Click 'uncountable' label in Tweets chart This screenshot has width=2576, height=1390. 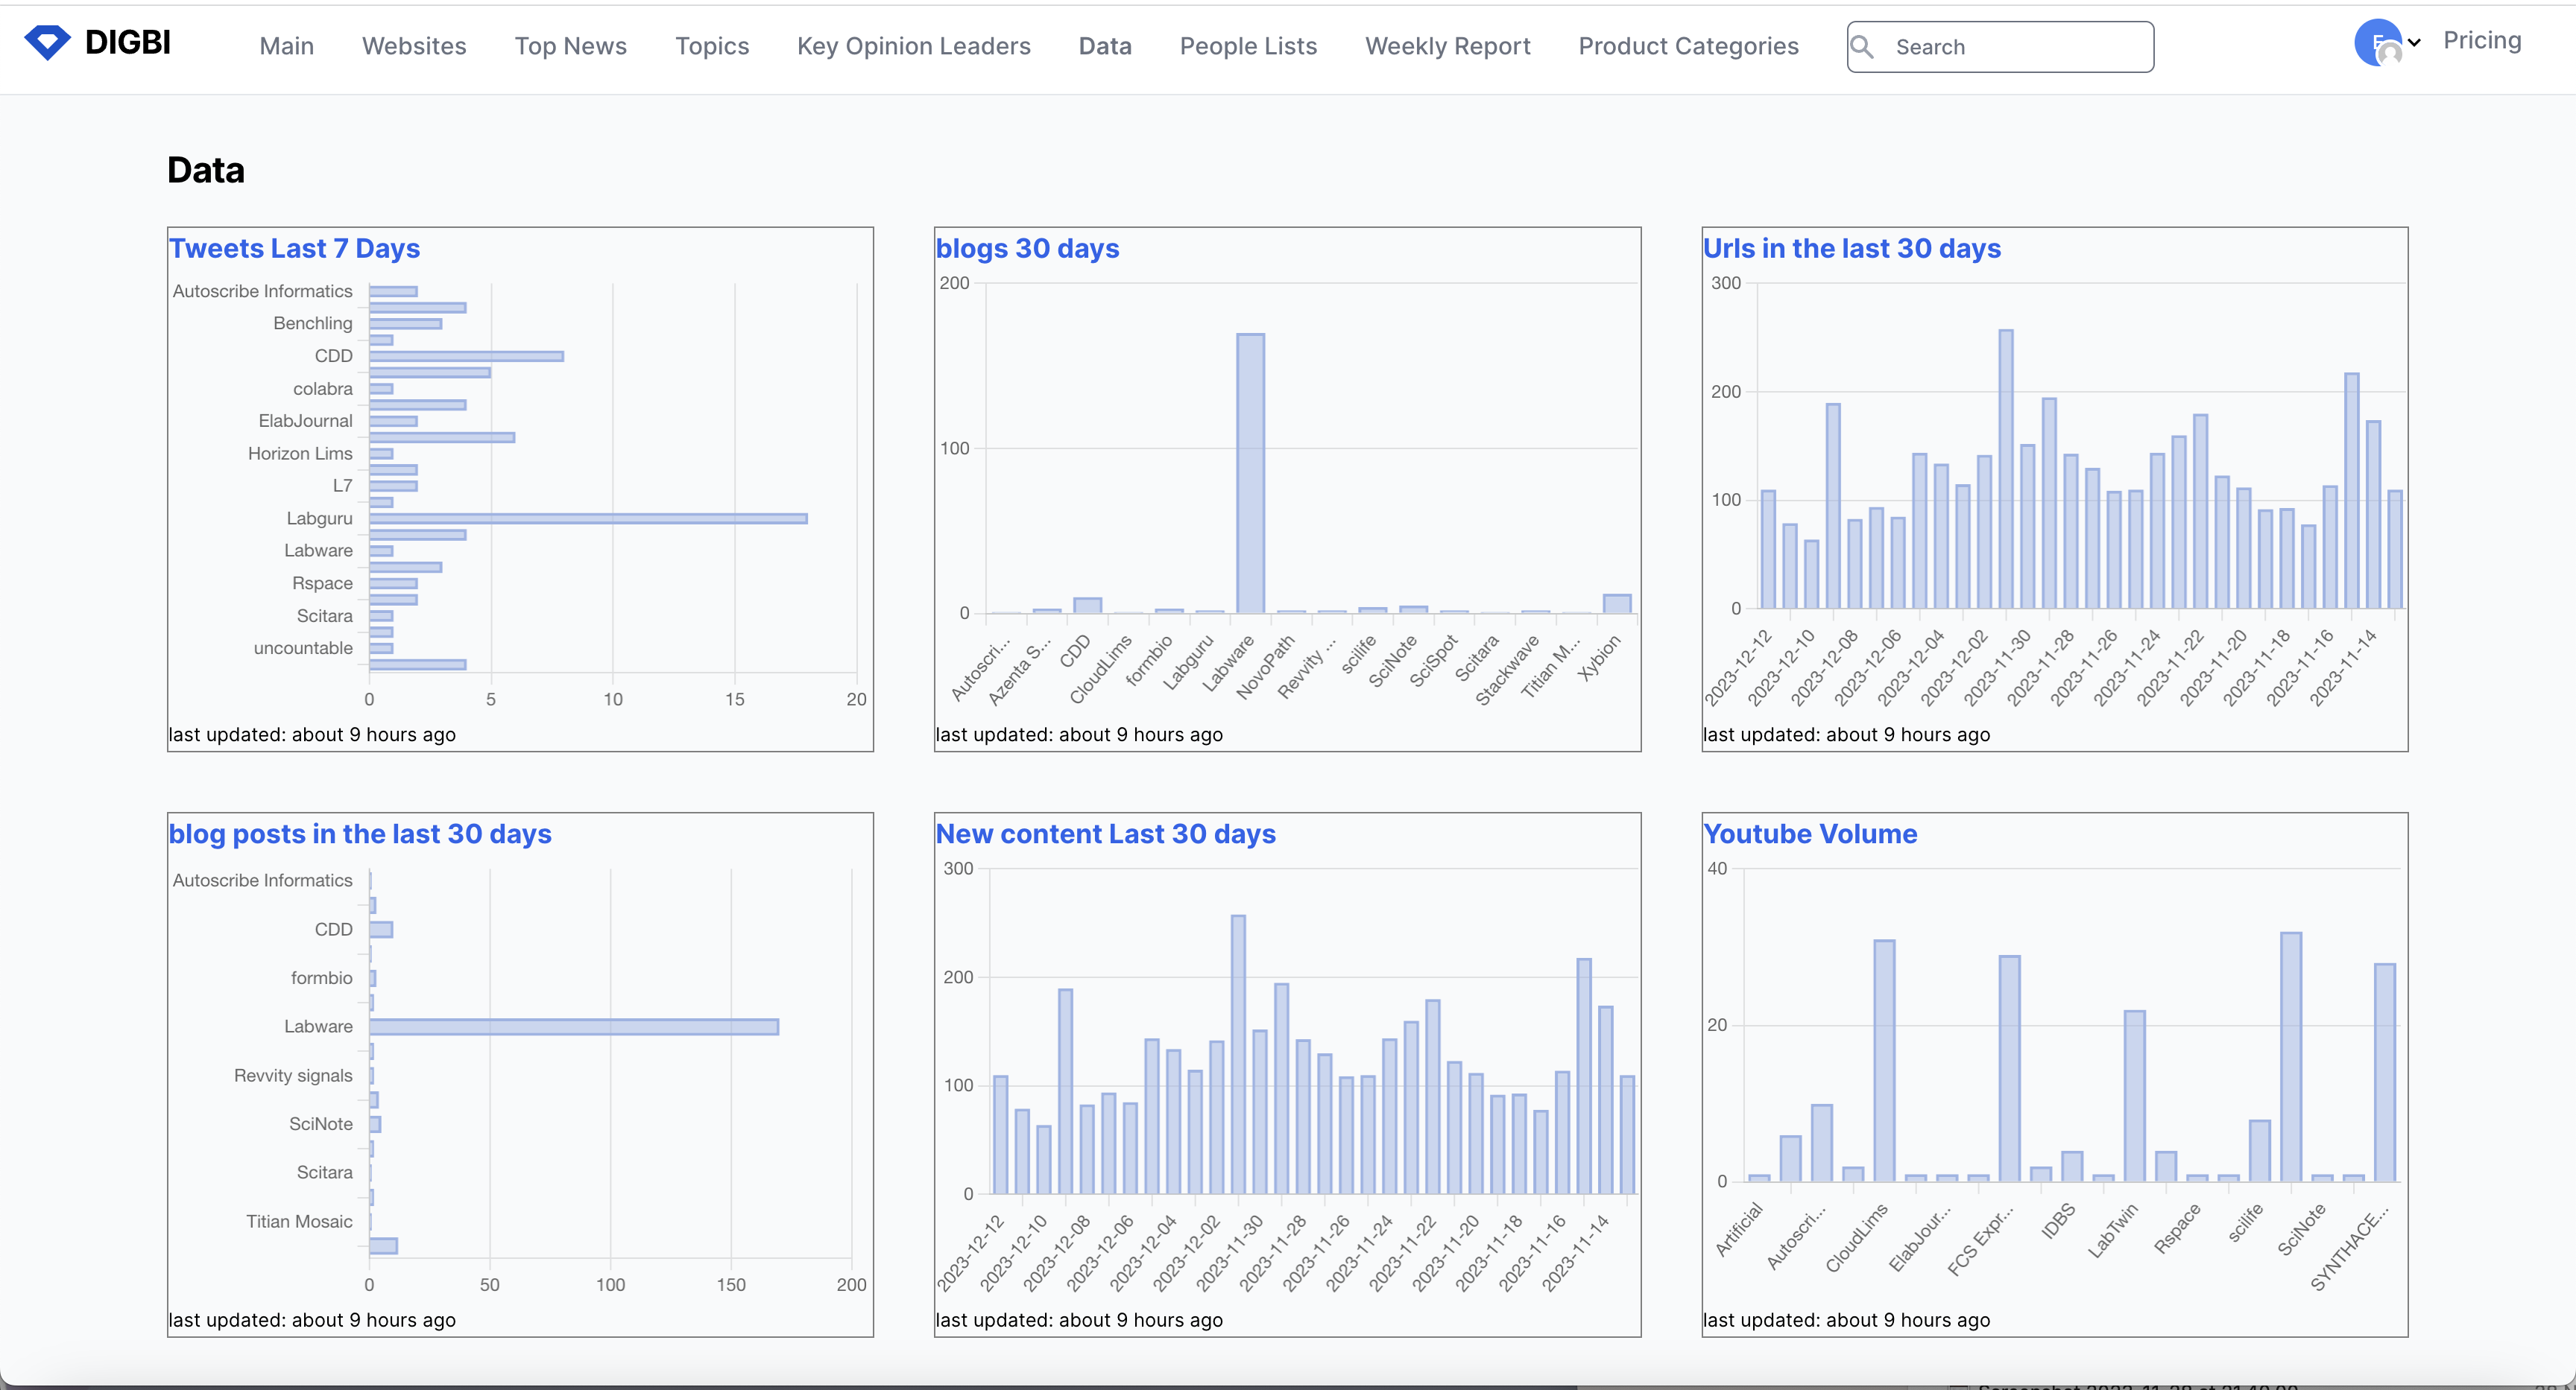tap(303, 647)
